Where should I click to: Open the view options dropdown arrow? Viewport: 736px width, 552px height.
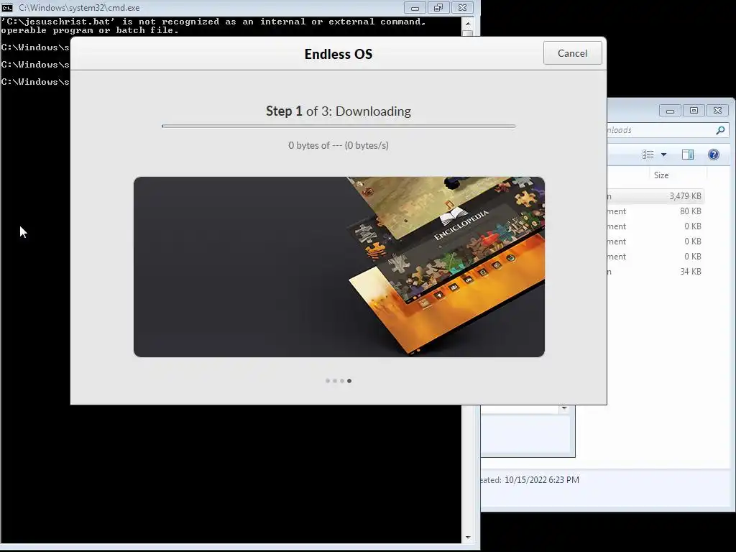663,155
